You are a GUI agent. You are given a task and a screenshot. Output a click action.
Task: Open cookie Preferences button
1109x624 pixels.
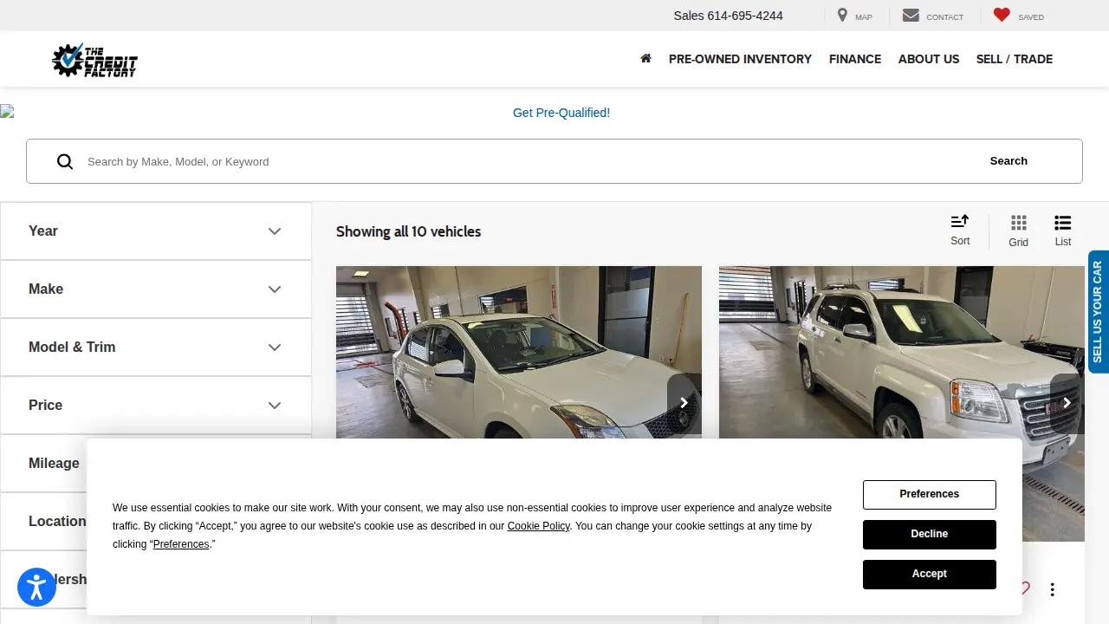click(930, 495)
